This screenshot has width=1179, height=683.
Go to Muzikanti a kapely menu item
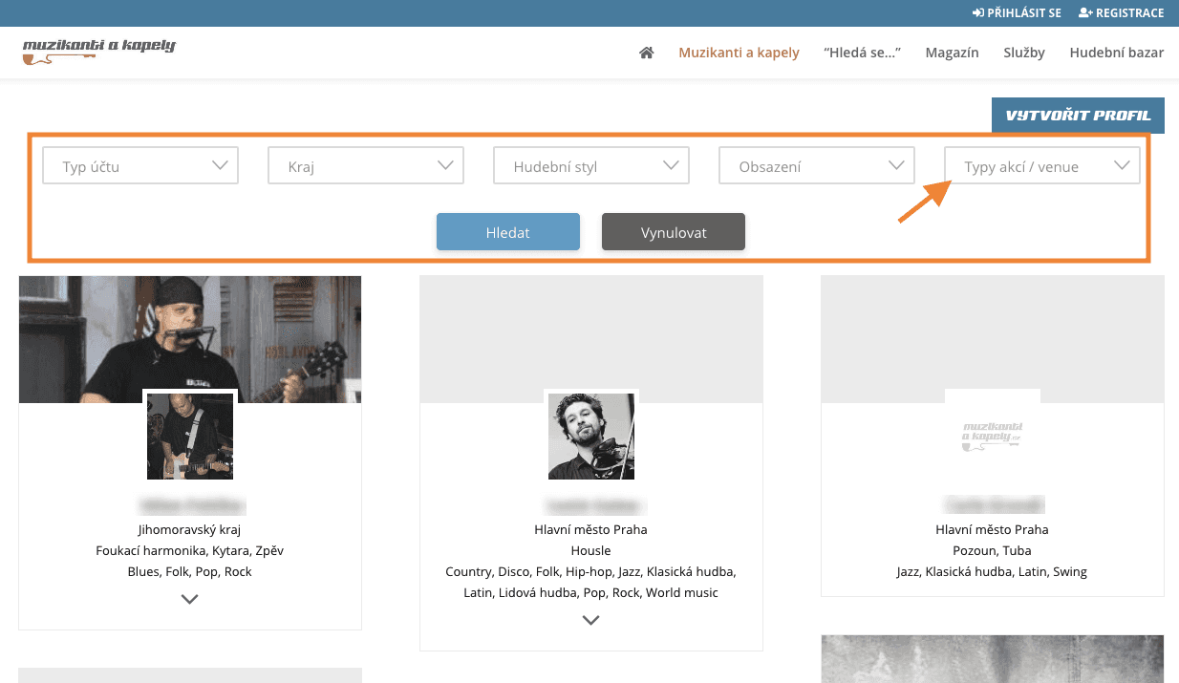click(x=739, y=53)
